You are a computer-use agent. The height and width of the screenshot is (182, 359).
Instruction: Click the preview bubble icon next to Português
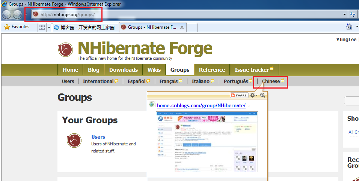click(x=251, y=81)
